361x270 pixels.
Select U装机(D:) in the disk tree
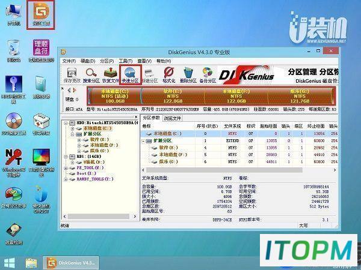pos(94,162)
